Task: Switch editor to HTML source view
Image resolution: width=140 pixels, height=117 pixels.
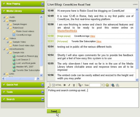Action: pos(57,85)
